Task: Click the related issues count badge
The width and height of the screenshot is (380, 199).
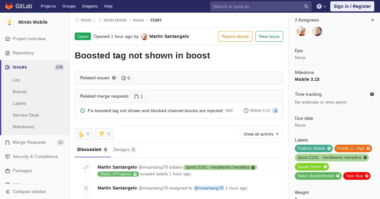Action: 126,78
